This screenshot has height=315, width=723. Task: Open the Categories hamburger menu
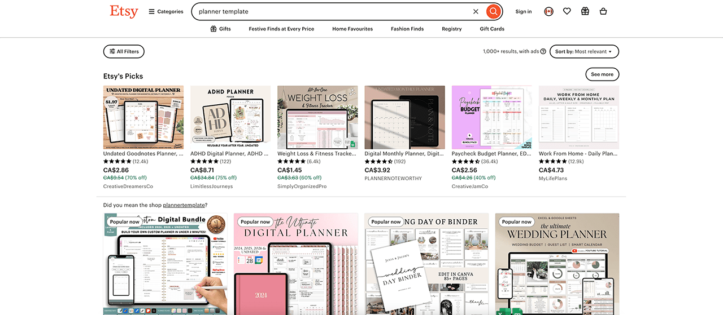click(166, 11)
